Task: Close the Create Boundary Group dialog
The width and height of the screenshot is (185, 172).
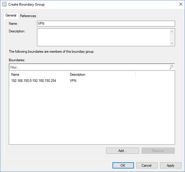Action: click(x=181, y=4)
